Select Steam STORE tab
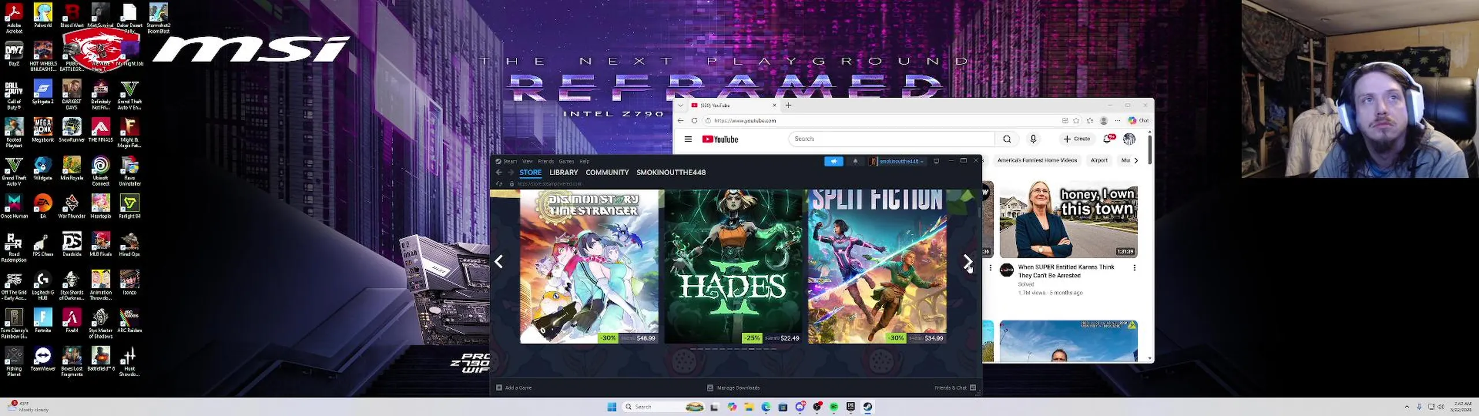1479x416 pixels. [530, 172]
